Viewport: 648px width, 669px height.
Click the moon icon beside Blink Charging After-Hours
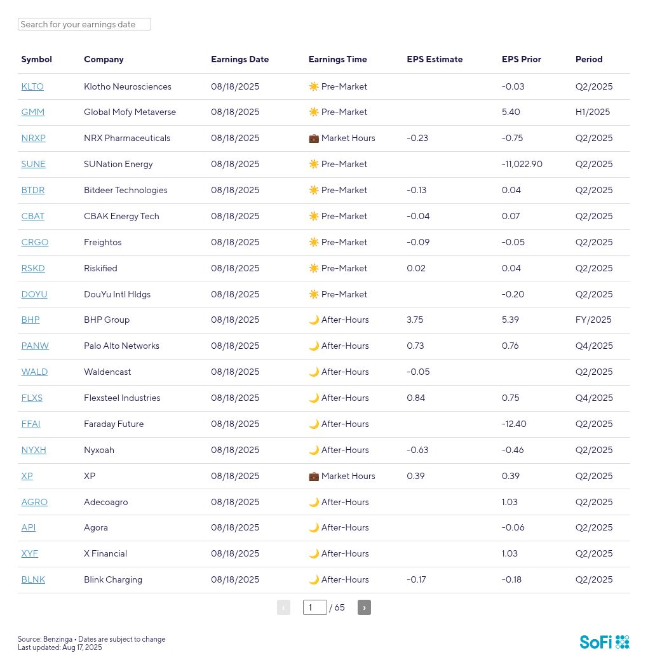(x=314, y=580)
